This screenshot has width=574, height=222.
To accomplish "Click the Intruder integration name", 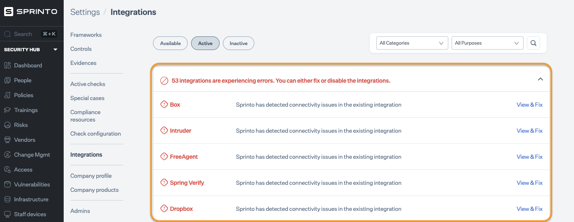I will [181, 131].
